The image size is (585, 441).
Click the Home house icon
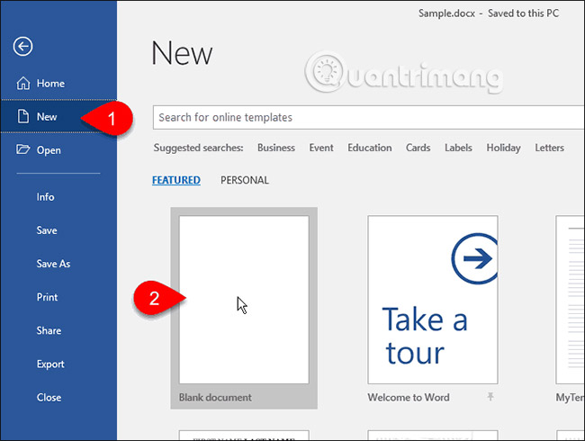pos(23,83)
